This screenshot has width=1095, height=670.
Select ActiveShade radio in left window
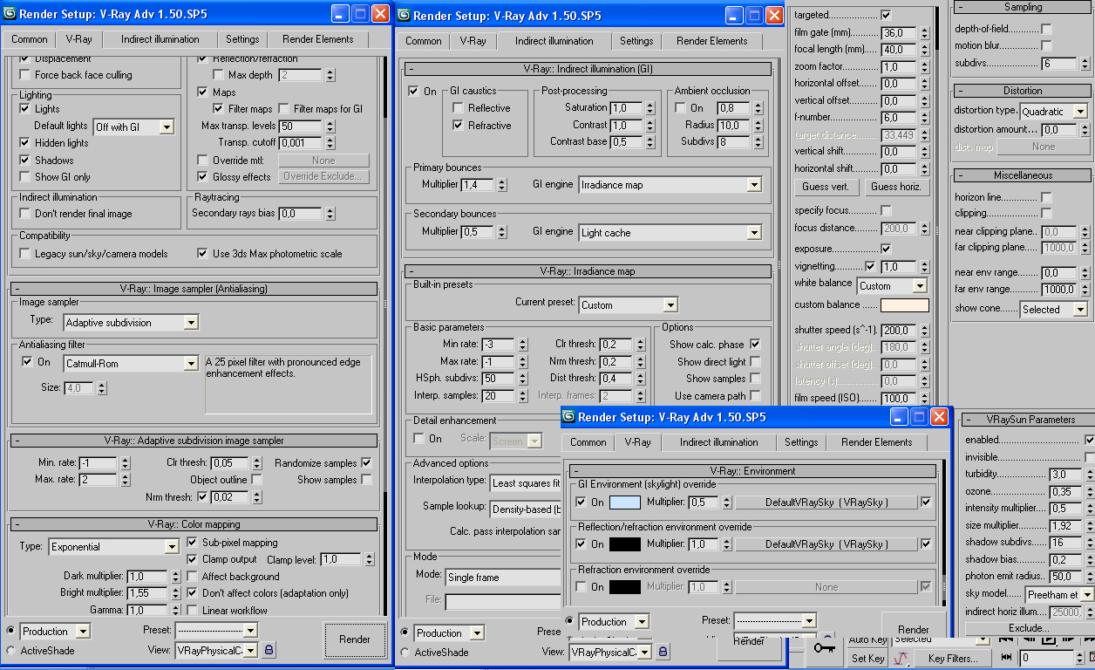[10, 650]
